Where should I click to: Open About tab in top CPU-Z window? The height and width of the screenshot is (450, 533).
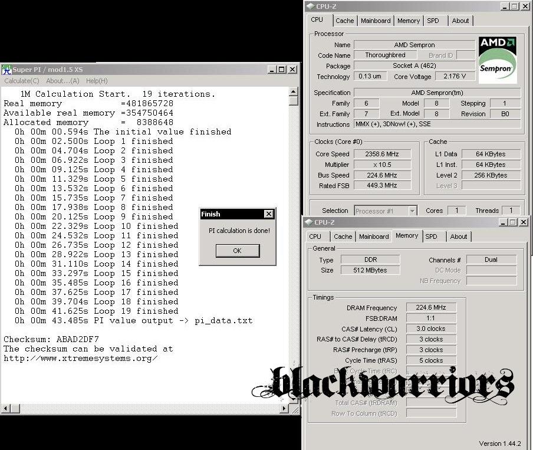[x=460, y=21]
